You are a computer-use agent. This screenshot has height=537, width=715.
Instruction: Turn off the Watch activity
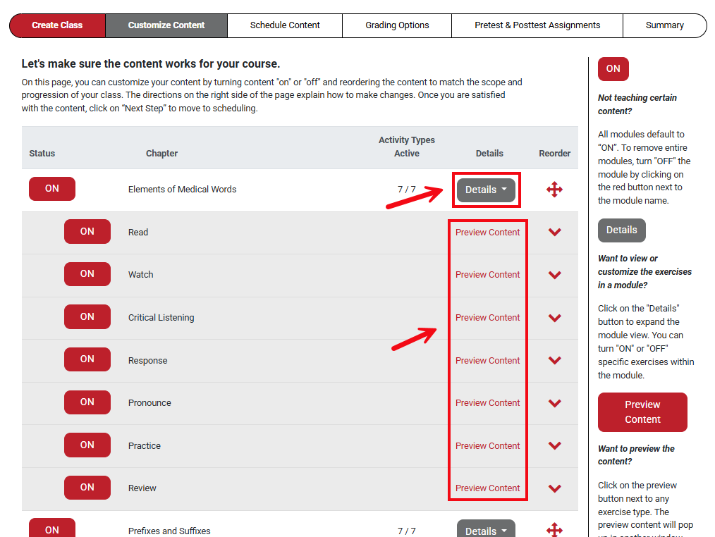[87, 273]
